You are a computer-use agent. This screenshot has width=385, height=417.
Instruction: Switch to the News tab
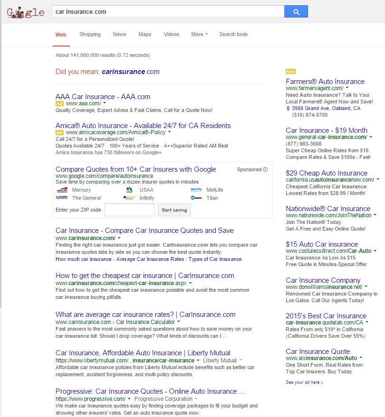tap(120, 34)
